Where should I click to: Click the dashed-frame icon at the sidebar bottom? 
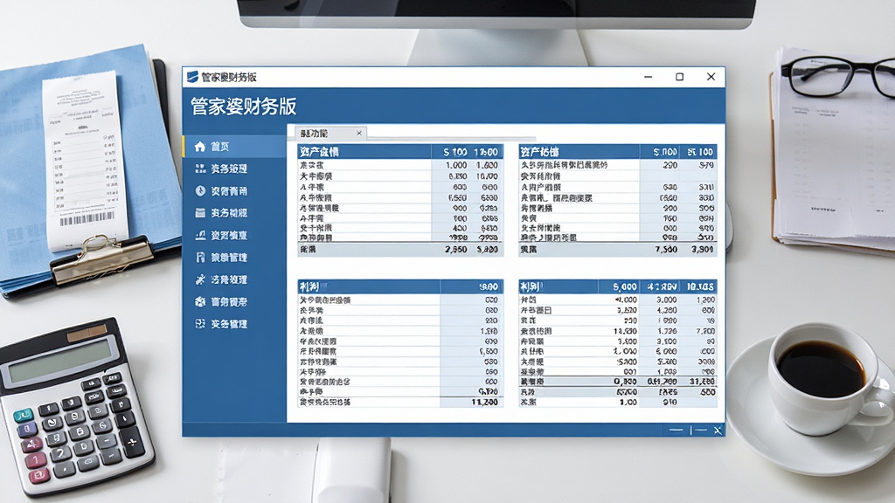[x=200, y=324]
